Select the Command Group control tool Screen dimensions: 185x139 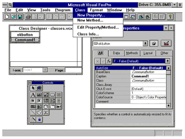[x=59, y=95]
